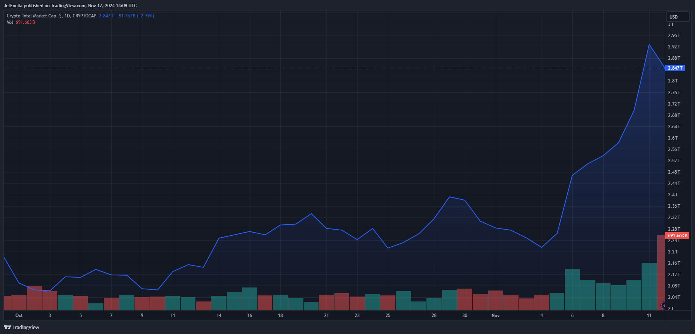This screenshot has height=334, width=695.
Task: Click the Crypto Total Market Cap symbol title
Action: [x=32, y=16]
